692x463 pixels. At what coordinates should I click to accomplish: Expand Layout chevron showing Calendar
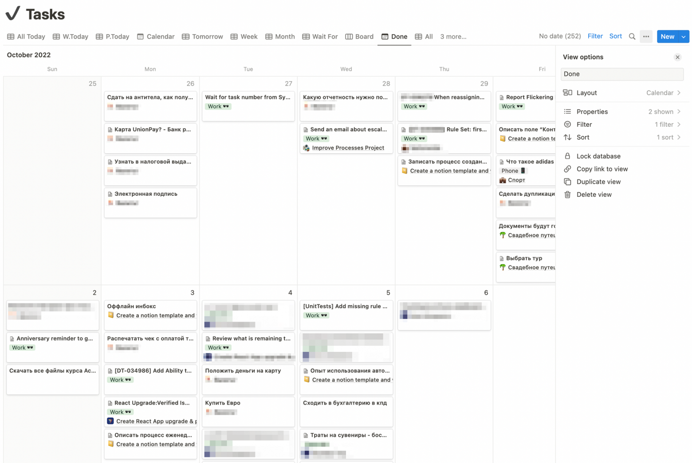[679, 93]
